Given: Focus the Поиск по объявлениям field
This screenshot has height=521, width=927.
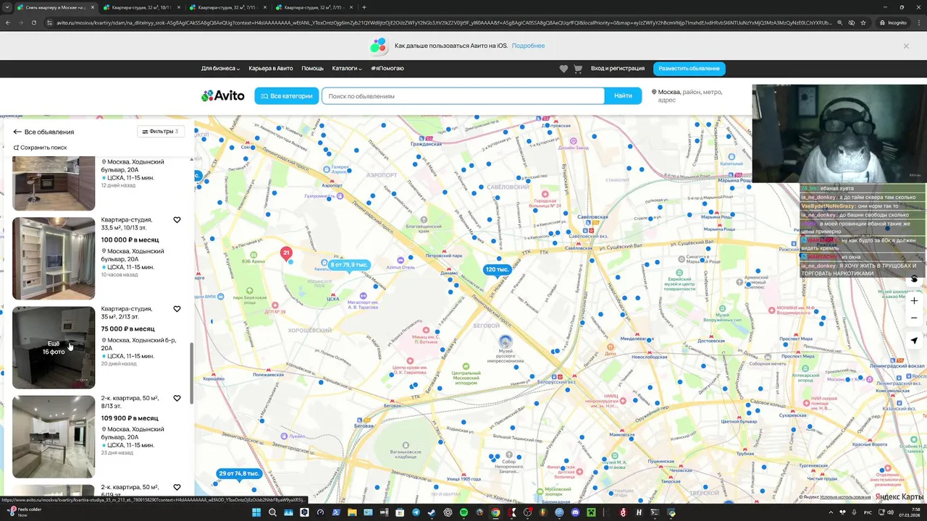Looking at the screenshot, I should 463,96.
